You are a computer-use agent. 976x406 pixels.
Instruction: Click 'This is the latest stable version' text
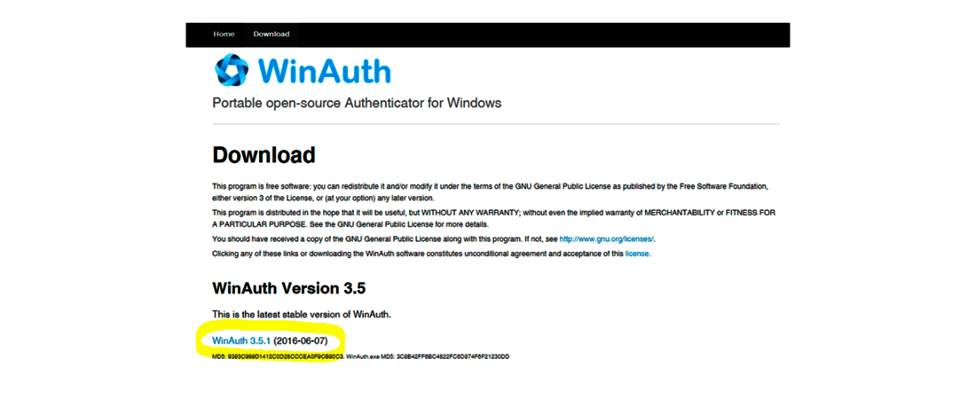click(x=301, y=315)
